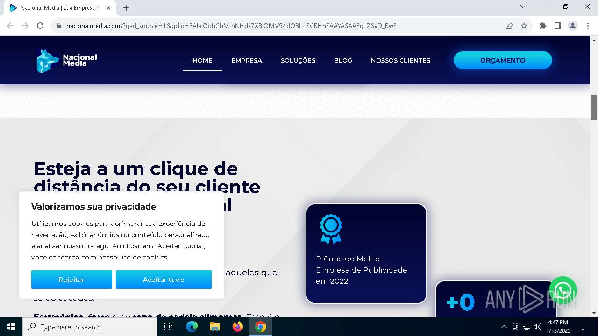Accept cookies with Aceitar tudo button

(164, 280)
